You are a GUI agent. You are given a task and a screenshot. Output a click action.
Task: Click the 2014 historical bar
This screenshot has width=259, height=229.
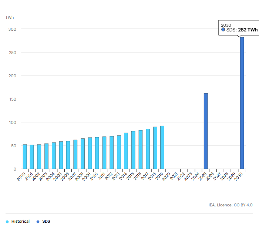[126, 151]
